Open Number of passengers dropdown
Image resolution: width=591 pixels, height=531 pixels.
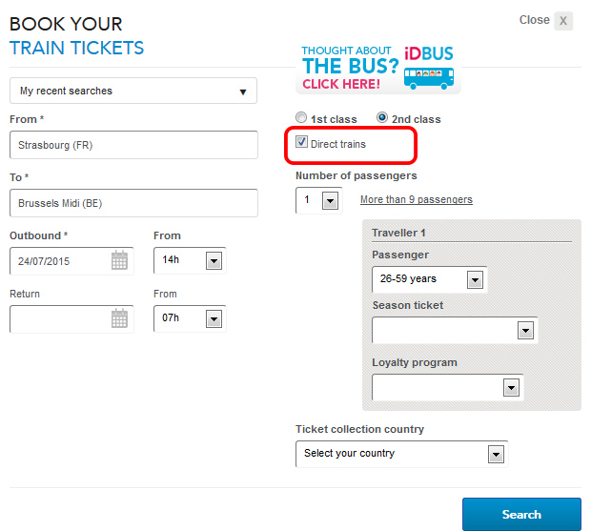click(330, 201)
